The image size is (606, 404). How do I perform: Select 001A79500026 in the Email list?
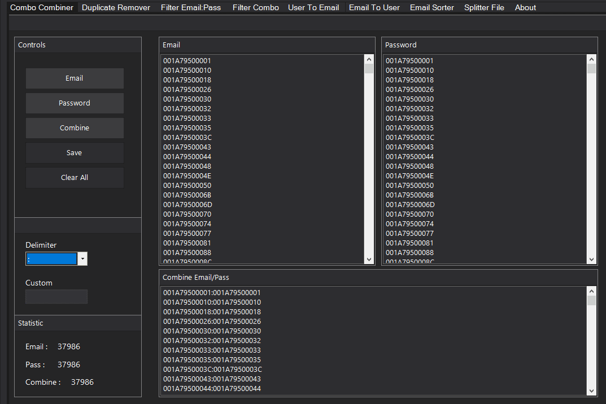[187, 90]
